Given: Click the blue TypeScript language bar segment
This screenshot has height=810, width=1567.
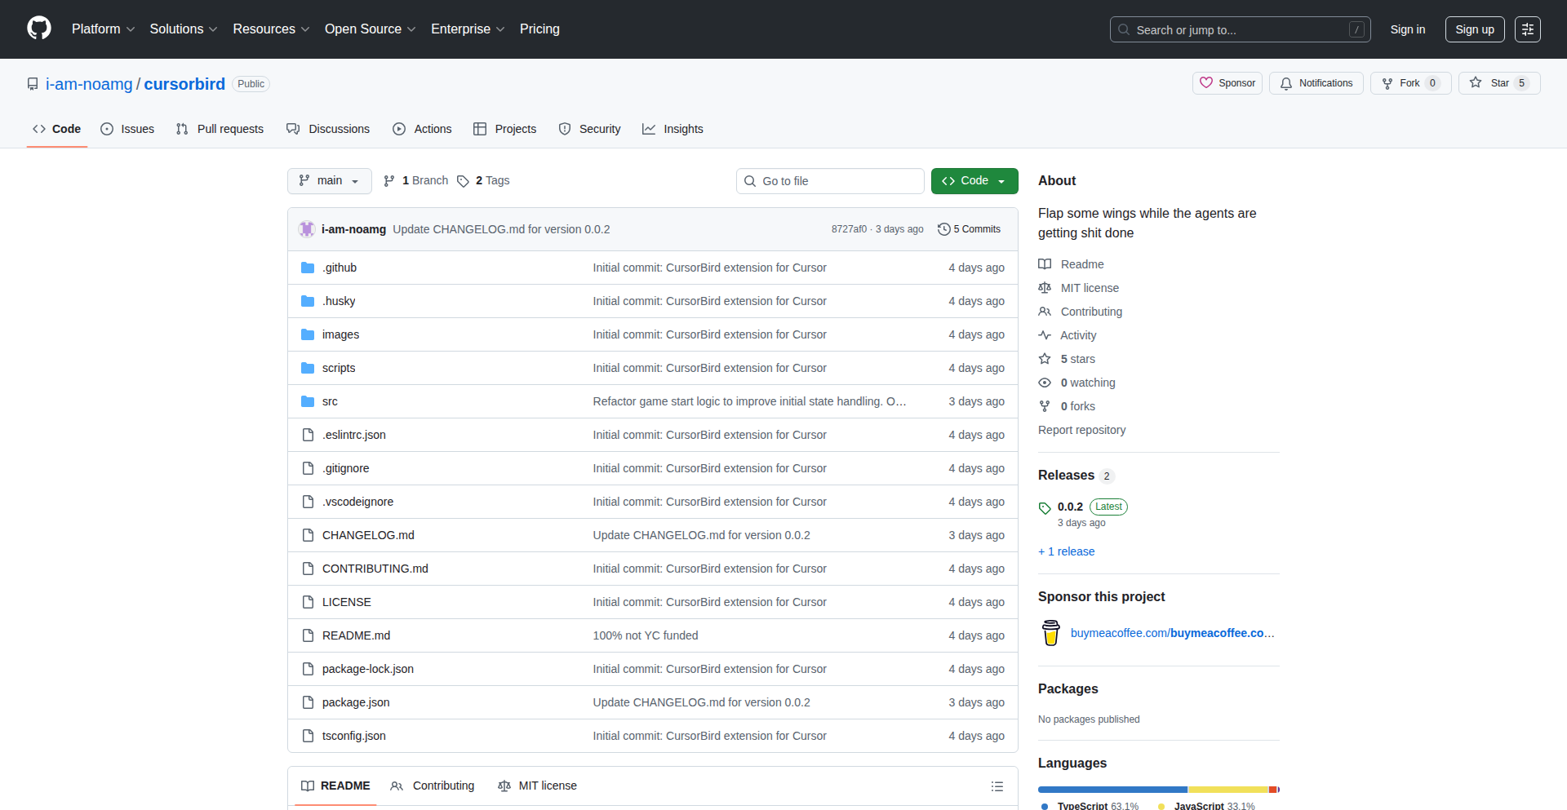Looking at the screenshot, I should pos(1112,790).
